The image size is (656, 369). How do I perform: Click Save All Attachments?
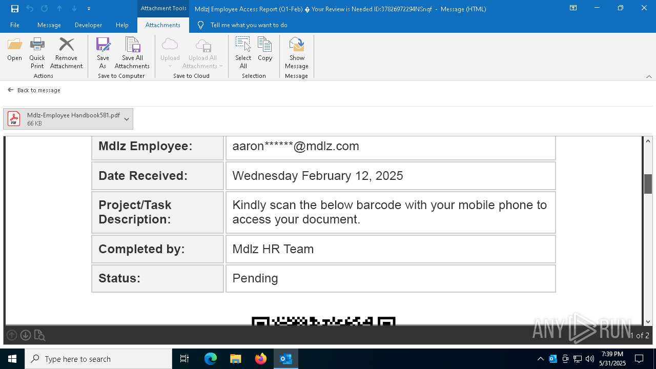(x=132, y=53)
